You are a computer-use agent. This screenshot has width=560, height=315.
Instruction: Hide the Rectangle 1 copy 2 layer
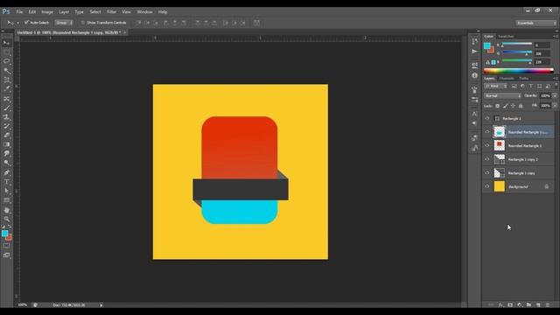[x=487, y=159]
